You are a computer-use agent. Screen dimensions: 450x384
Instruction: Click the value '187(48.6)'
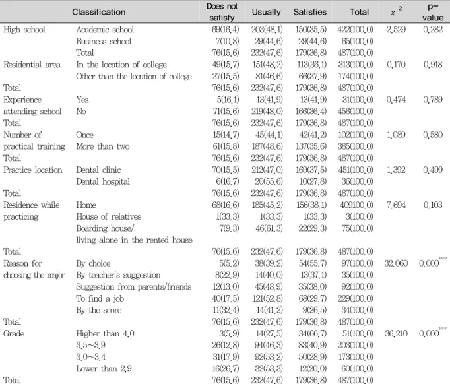(267, 146)
